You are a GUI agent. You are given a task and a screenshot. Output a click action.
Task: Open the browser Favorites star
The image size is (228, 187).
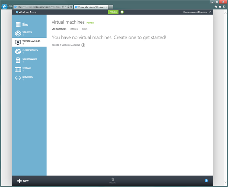220,7
